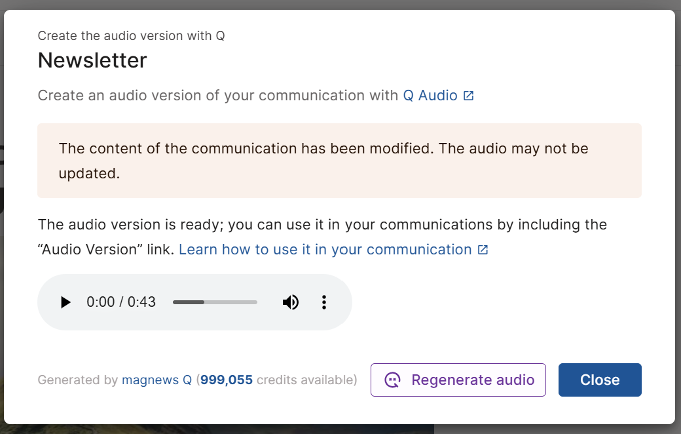This screenshot has height=434, width=681.
Task: Click "Create the audio version with Q" subtitle
Action: coord(131,36)
